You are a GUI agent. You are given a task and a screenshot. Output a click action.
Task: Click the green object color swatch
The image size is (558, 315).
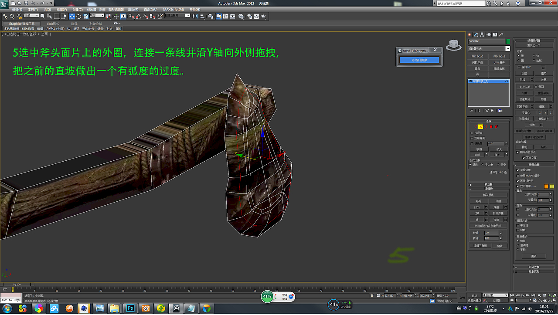(x=508, y=41)
